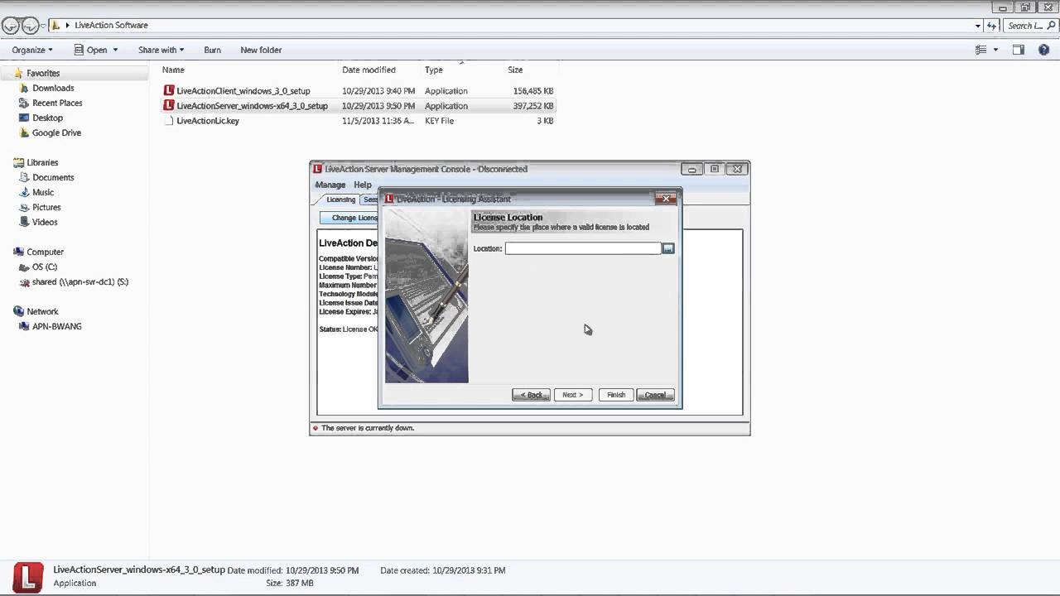Minimize the Server Management Console window
1060x596 pixels.
tap(691, 169)
